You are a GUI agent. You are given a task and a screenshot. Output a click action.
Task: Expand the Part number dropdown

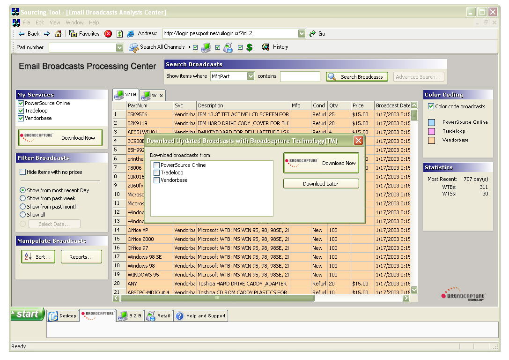click(119, 47)
